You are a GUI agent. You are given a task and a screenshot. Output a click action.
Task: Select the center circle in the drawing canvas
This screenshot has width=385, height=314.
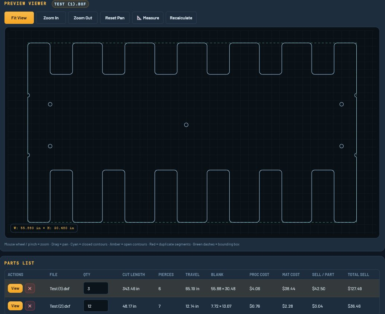click(x=186, y=125)
